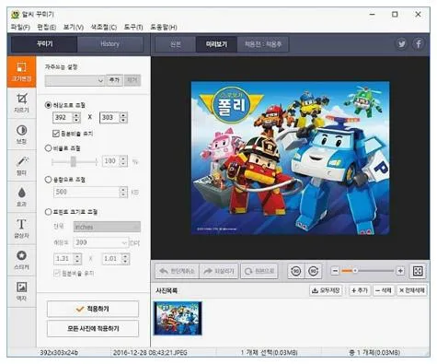437x364 pixels.
Task: Open the filter (필터) magic wand tool
Action: coord(21,166)
